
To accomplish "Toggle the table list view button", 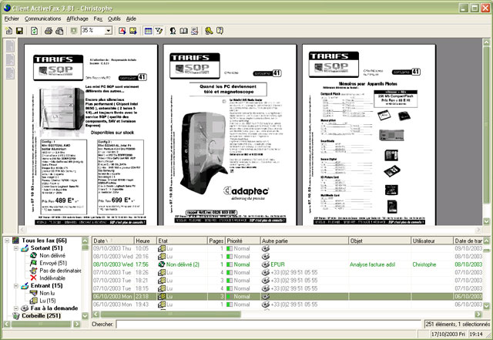I will coord(147,30).
